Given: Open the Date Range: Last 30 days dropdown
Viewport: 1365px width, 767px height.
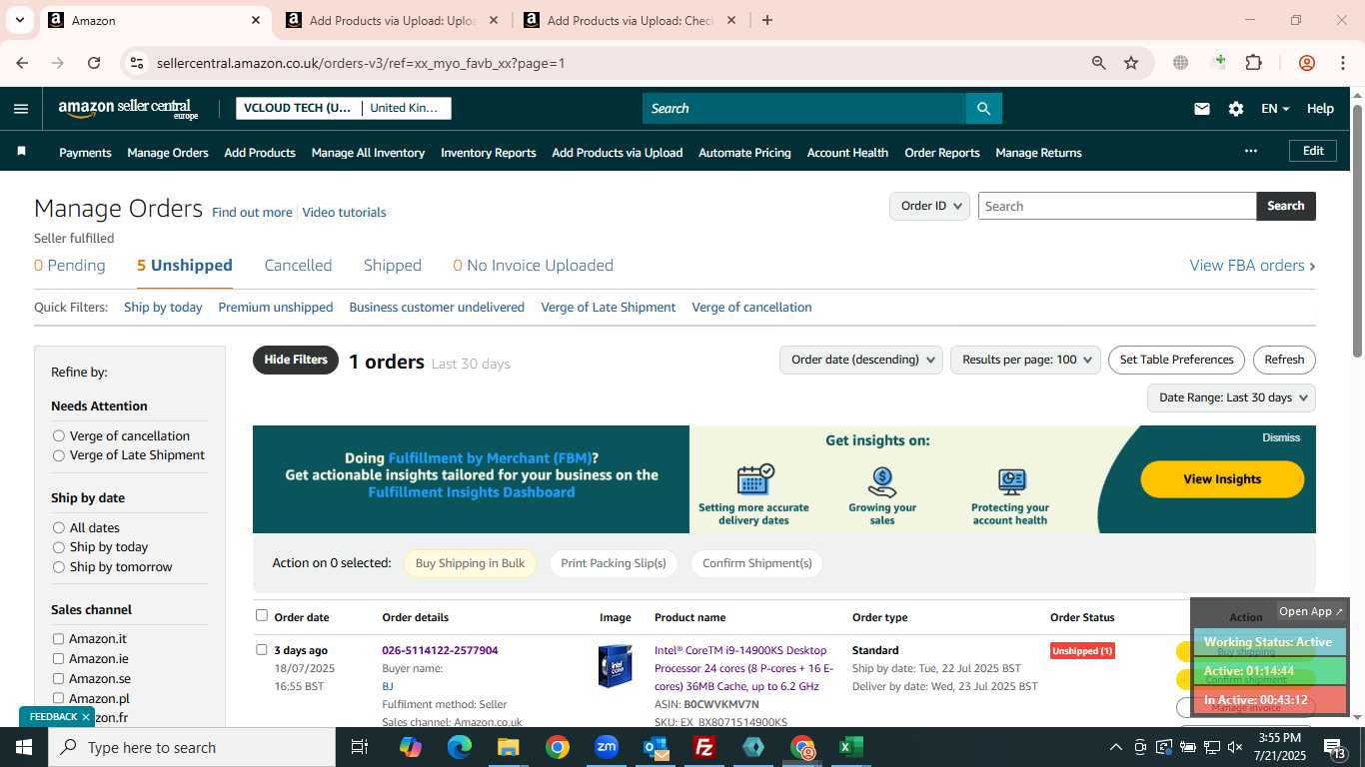Looking at the screenshot, I should (1231, 397).
